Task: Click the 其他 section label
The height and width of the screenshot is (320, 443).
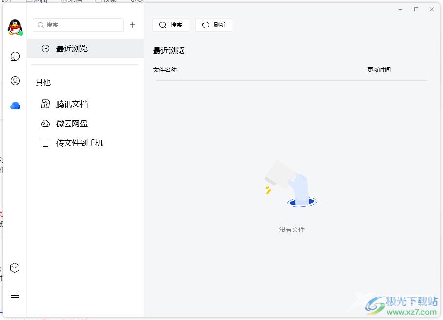Action: (43, 82)
